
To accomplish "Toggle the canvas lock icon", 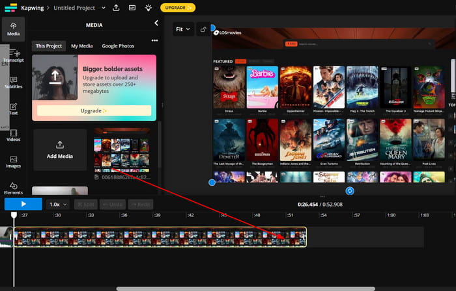I will 203,29.
